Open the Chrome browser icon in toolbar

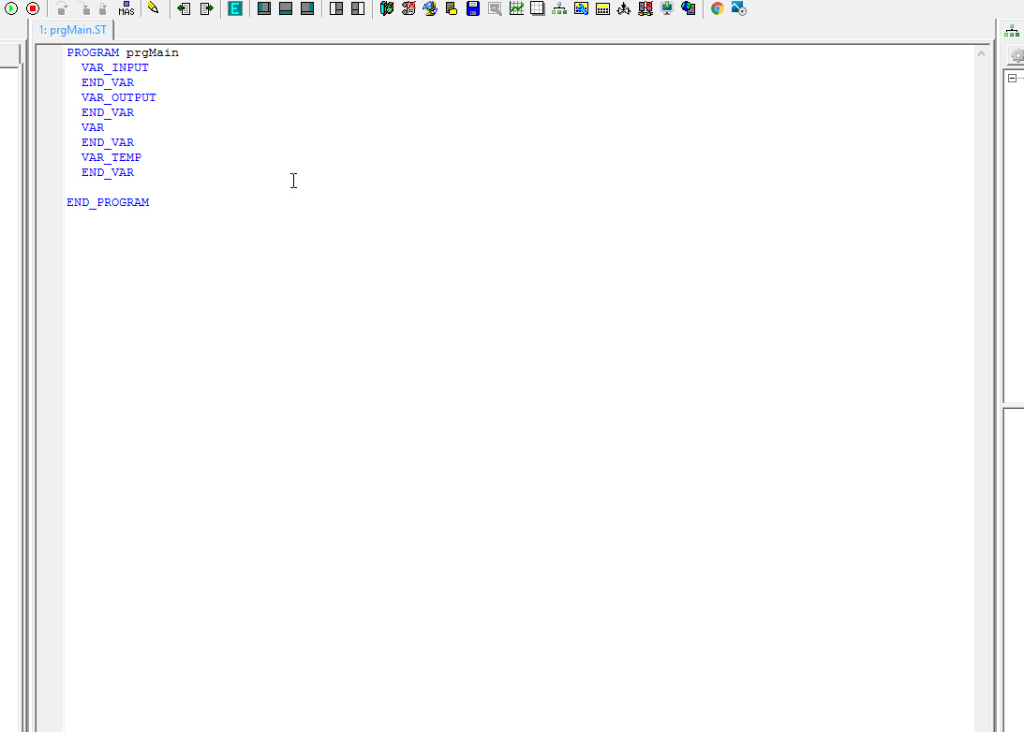pyautogui.click(x=718, y=8)
